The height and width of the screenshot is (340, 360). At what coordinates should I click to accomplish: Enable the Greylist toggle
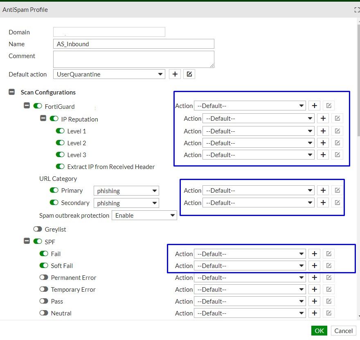(x=38, y=230)
